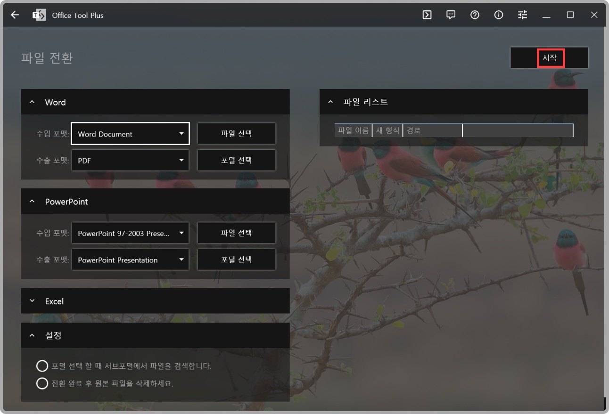609x414 pixels.
Task: Open the settings sliders icon
Action: [x=523, y=15]
